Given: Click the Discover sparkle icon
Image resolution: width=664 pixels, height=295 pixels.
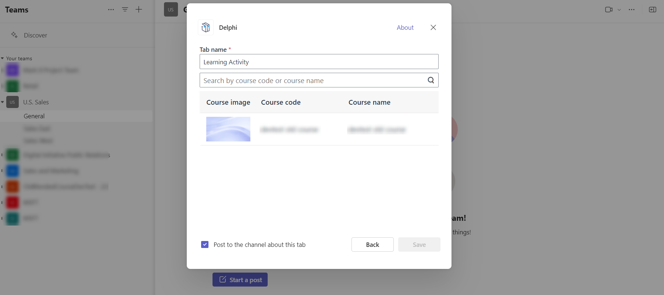Looking at the screenshot, I should coord(14,35).
